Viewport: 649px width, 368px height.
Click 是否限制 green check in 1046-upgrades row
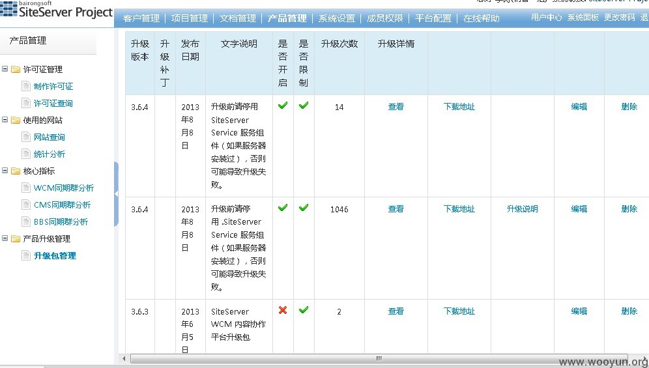pyautogui.click(x=304, y=207)
